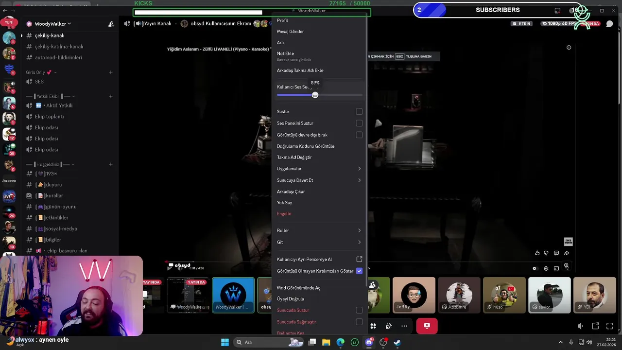Click the Windows Start button

(x=225, y=342)
